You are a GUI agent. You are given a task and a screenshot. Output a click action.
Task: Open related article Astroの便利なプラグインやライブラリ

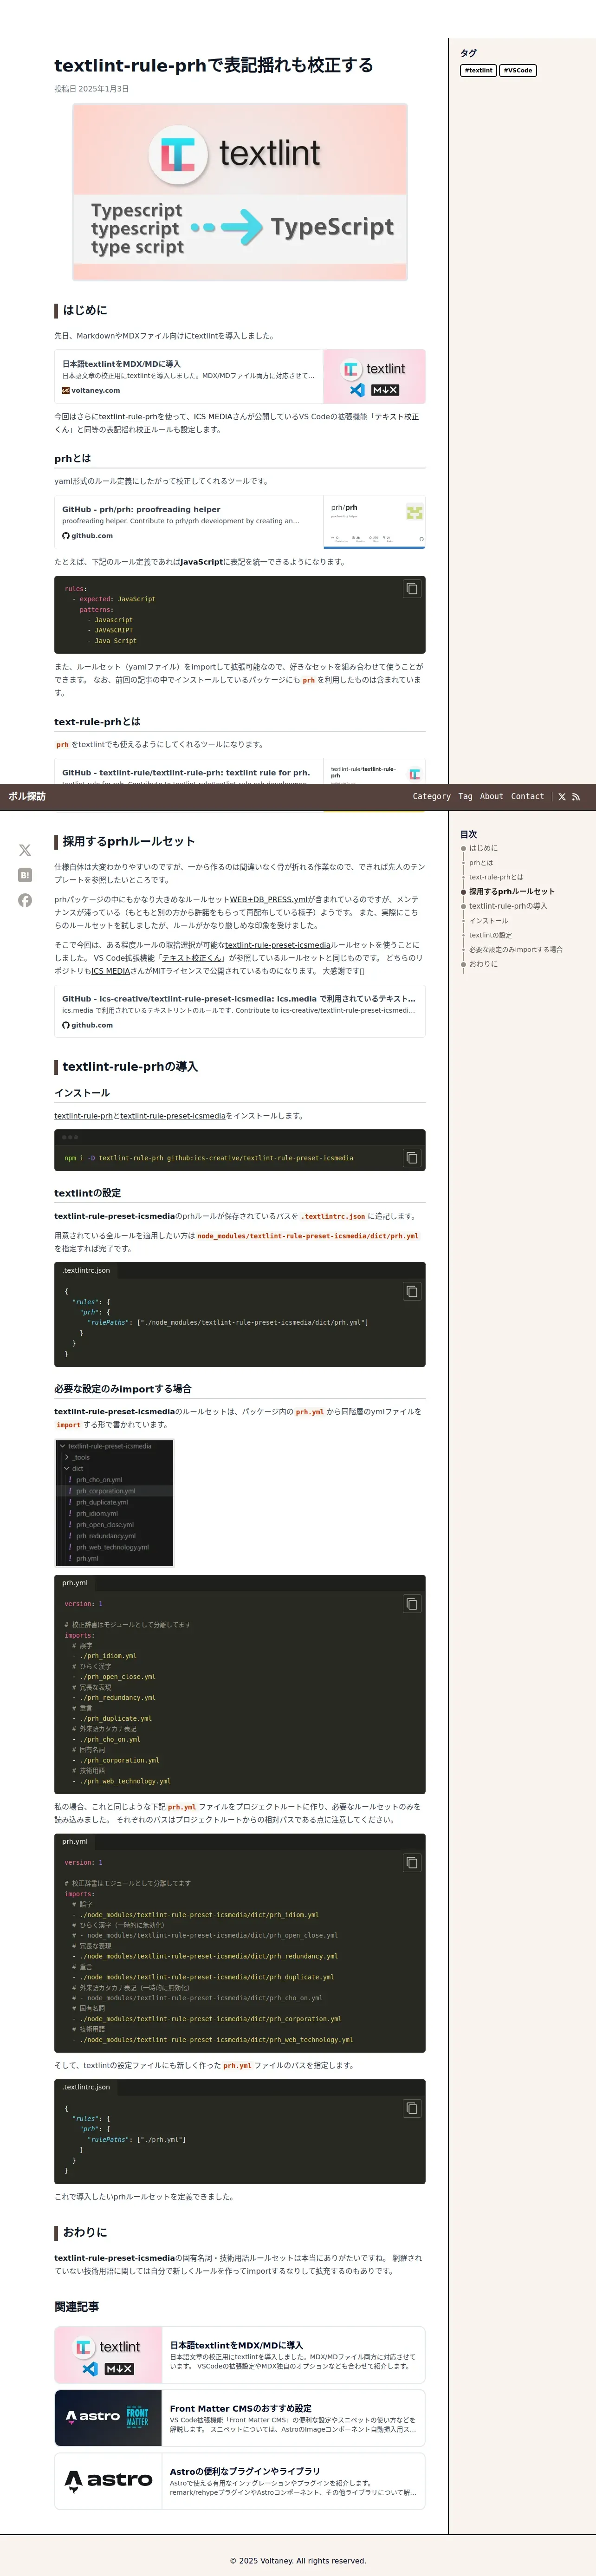pos(240,2480)
